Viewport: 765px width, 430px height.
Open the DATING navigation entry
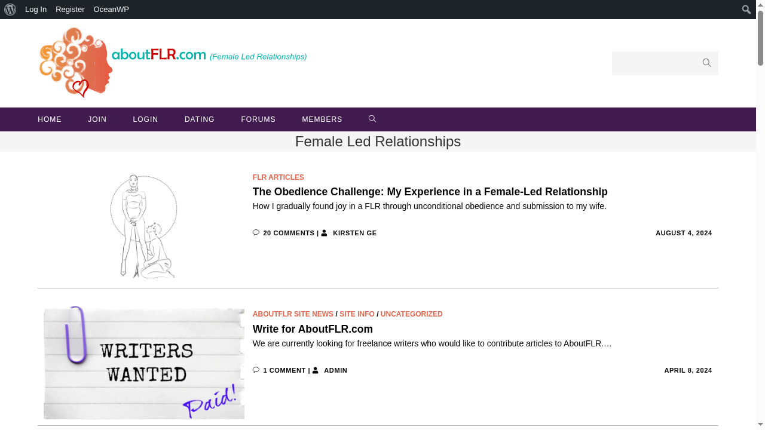click(x=200, y=119)
